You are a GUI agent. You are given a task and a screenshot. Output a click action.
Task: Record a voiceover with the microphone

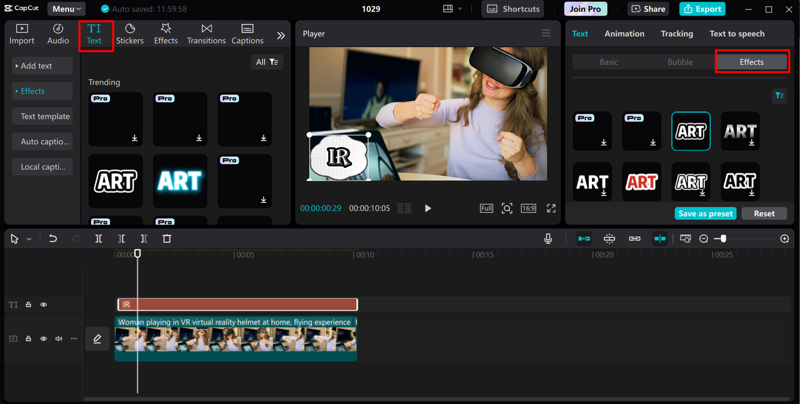tap(548, 239)
